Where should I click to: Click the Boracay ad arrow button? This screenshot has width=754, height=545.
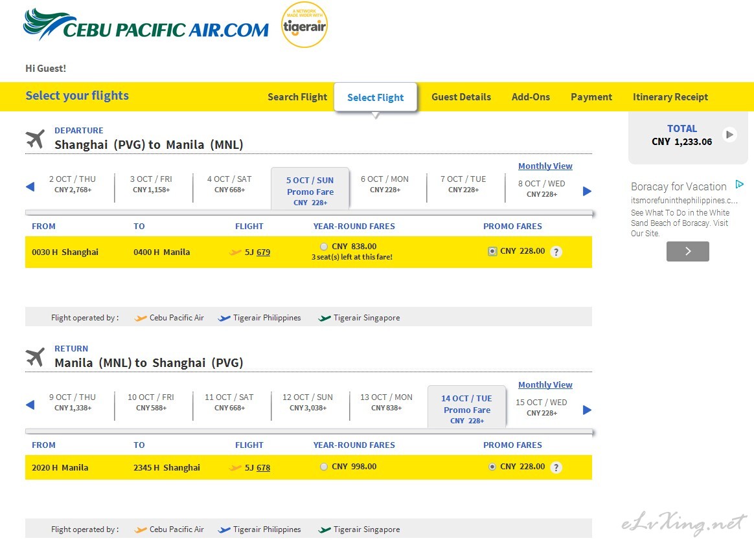click(x=688, y=251)
